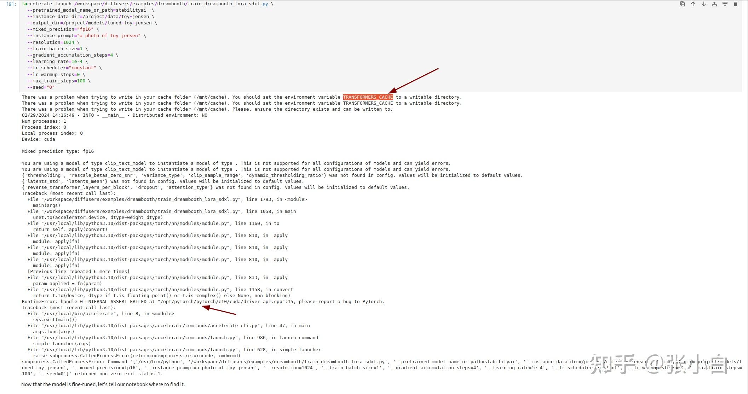Click the --instance_prompt "a photo of toy jensen" string
The height and width of the screenshot is (394, 748).
click(x=109, y=36)
